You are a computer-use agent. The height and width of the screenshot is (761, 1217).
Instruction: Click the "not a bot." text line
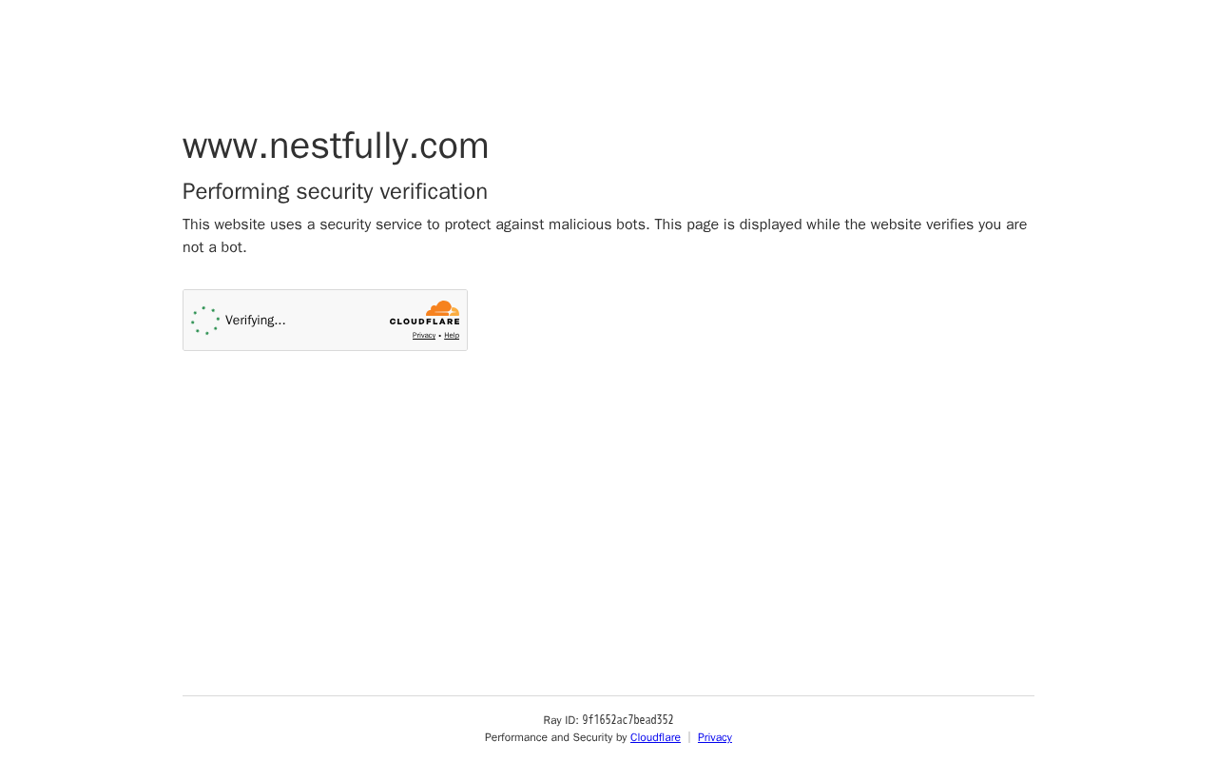[215, 247]
